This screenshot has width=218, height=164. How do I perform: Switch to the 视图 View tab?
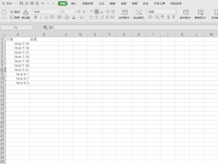(134, 4)
